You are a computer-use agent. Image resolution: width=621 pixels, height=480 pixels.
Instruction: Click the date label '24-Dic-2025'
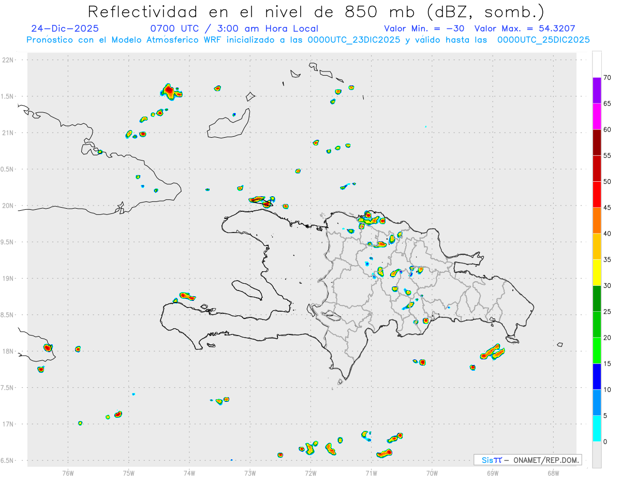pyautogui.click(x=65, y=28)
